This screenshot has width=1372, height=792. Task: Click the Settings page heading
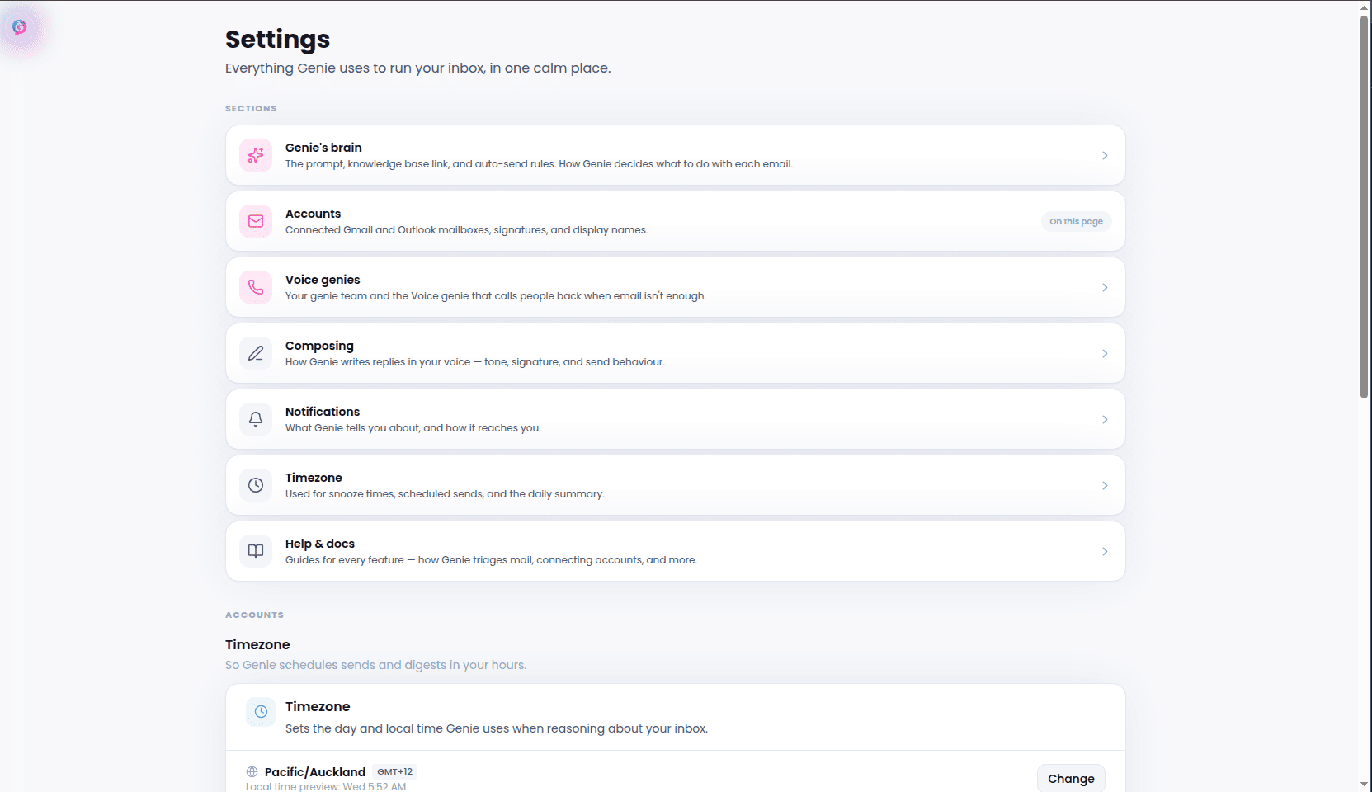pyautogui.click(x=277, y=39)
